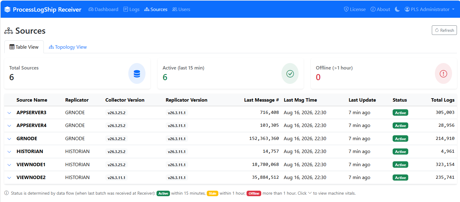Click the Collector Version column header
Viewport: 460px width, 202px height.
125,100
